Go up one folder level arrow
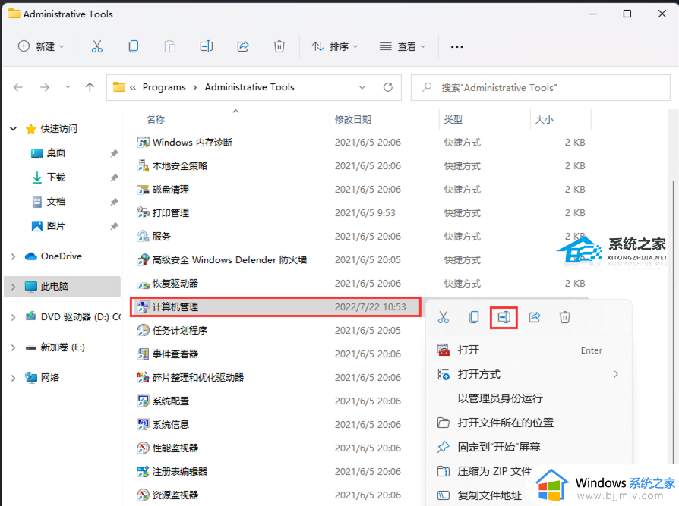679x506 pixels. [x=90, y=87]
